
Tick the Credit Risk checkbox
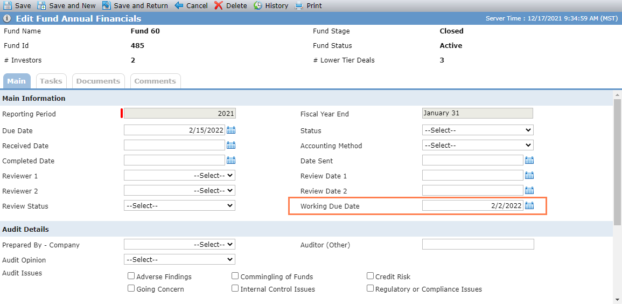pos(370,276)
